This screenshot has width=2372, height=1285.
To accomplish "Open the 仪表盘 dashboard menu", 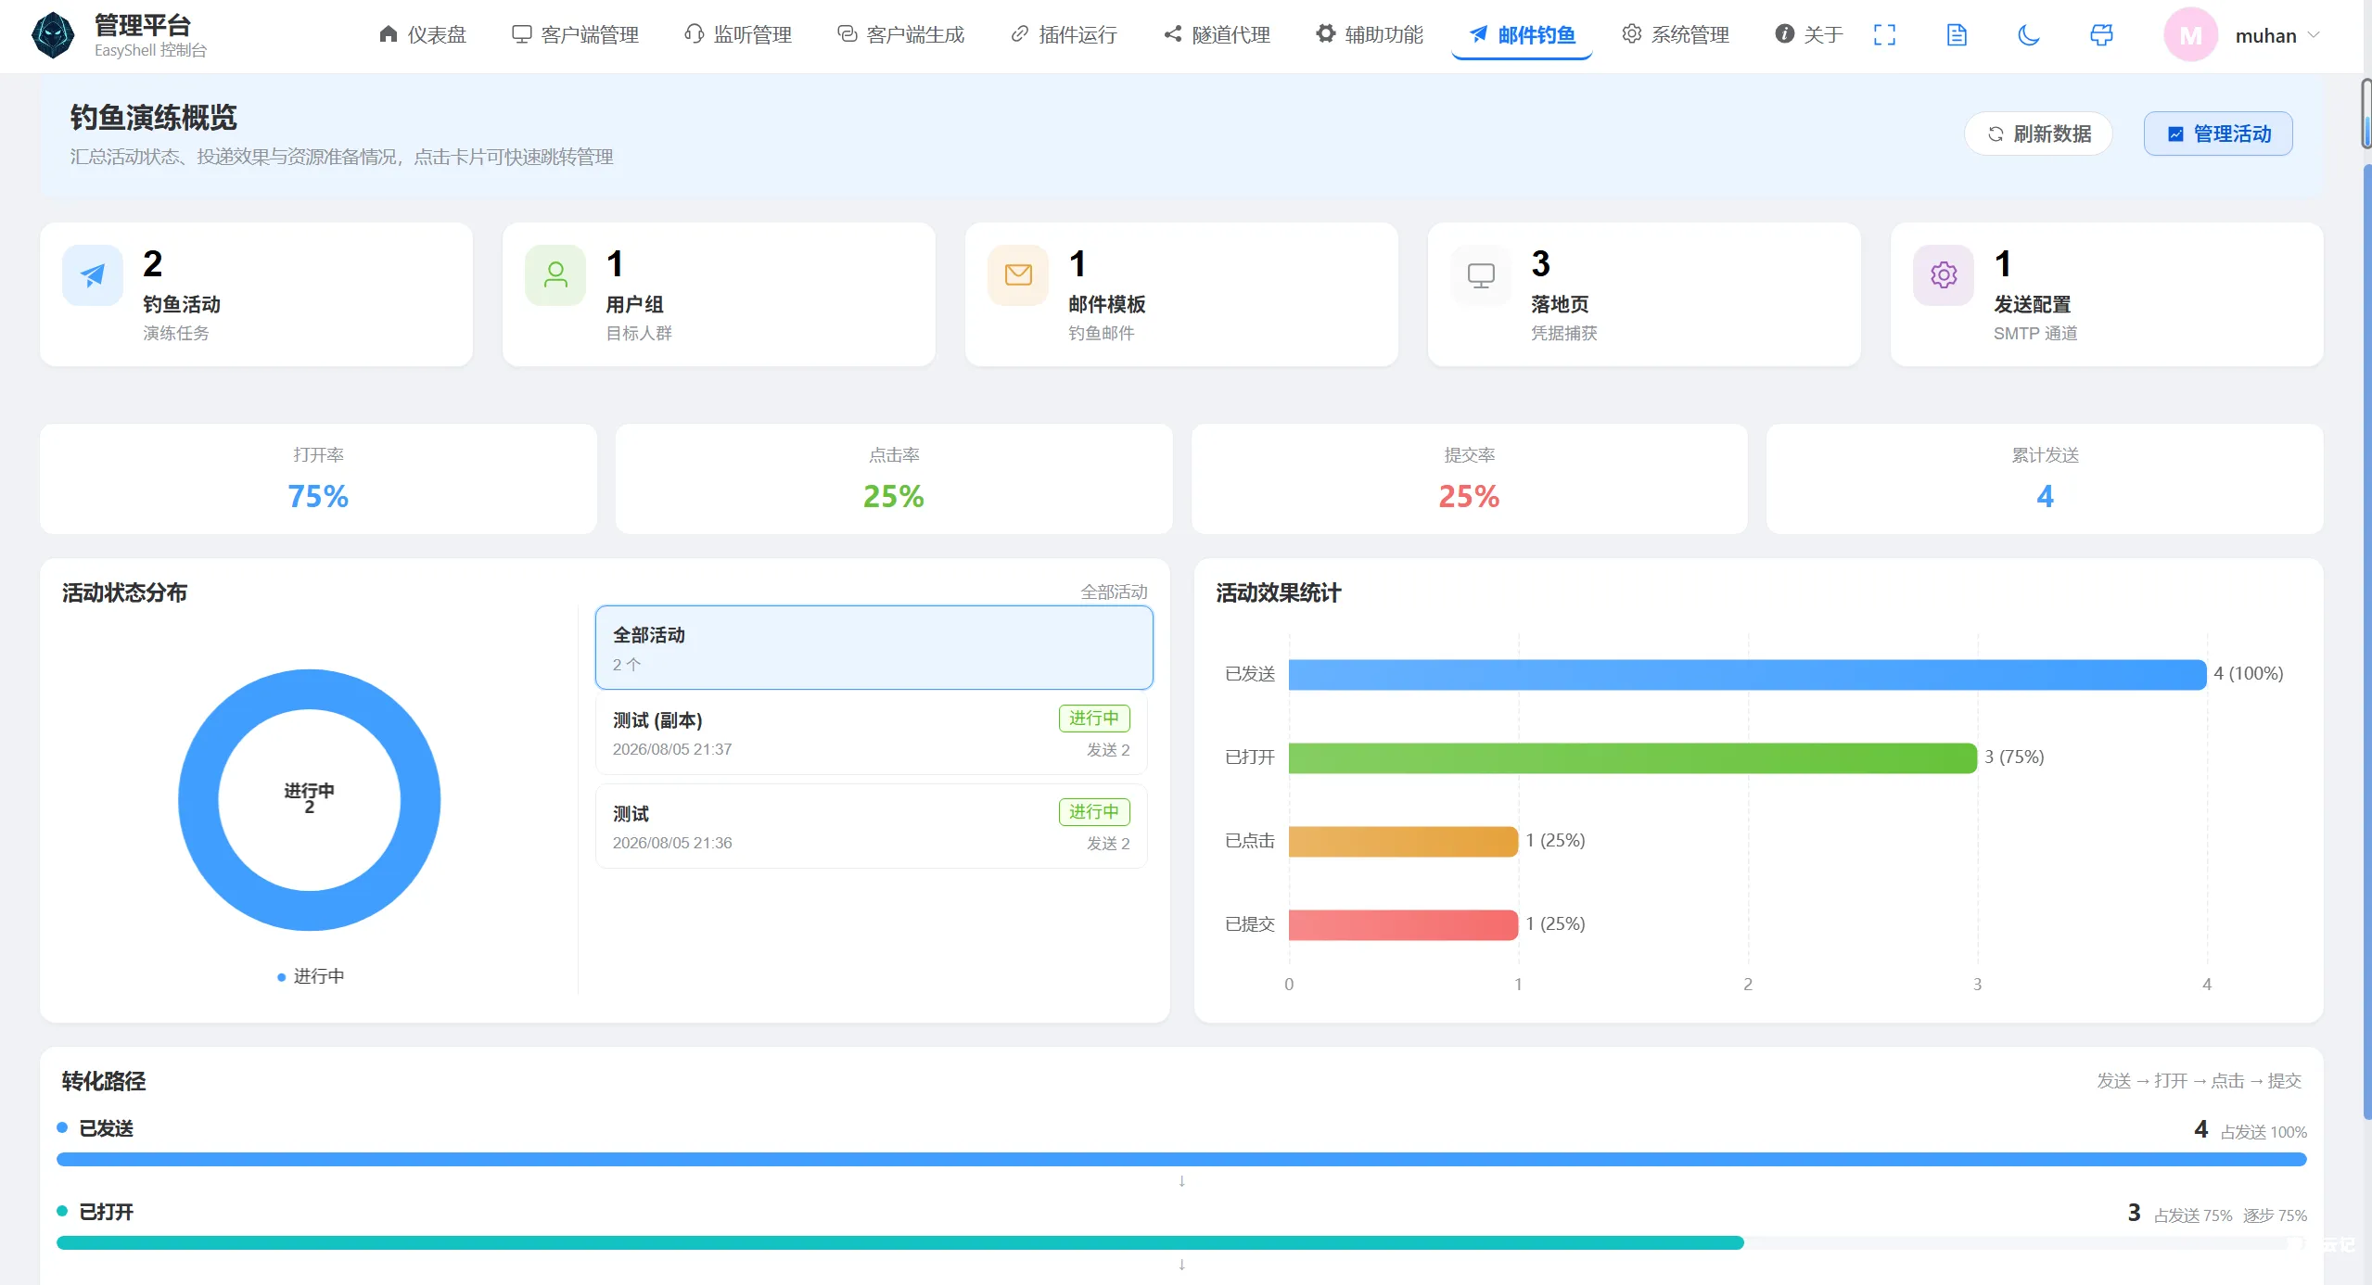I will pyautogui.click(x=423, y=35).
